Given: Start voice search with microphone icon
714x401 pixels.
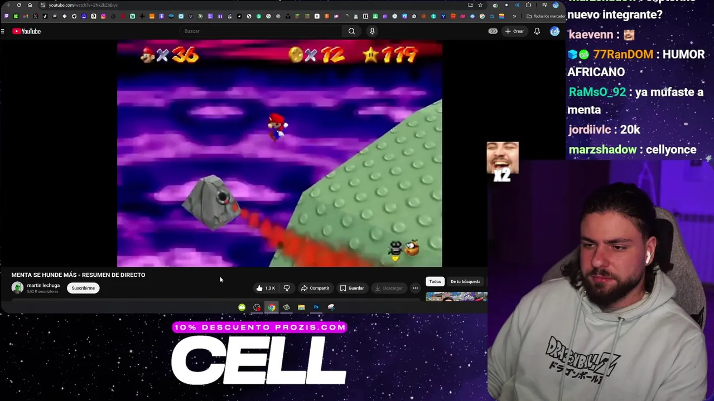Looking at the screenshot, I should point(372,31).
